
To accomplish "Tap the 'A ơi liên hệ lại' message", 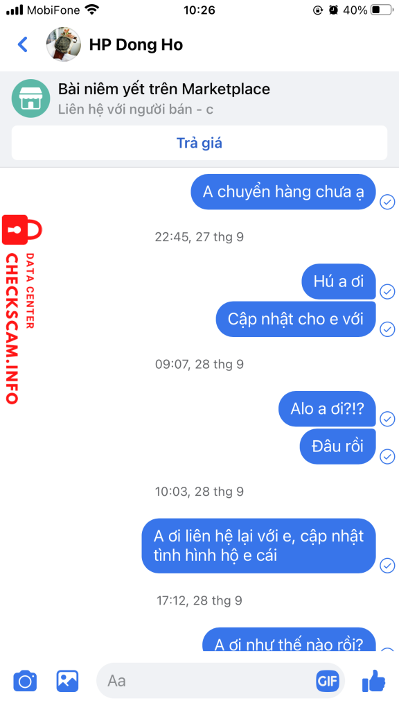I will 259,546.
